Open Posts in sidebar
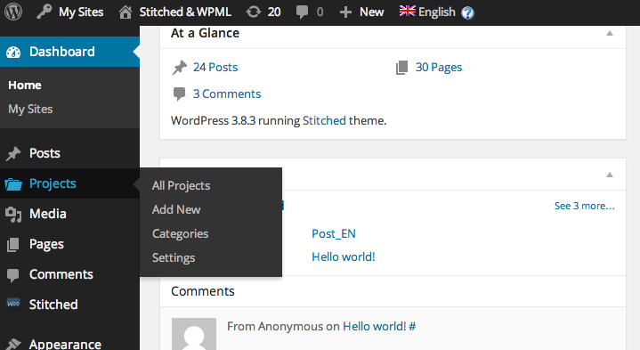This screenshot has height=350, width=640. click(45, 153)
